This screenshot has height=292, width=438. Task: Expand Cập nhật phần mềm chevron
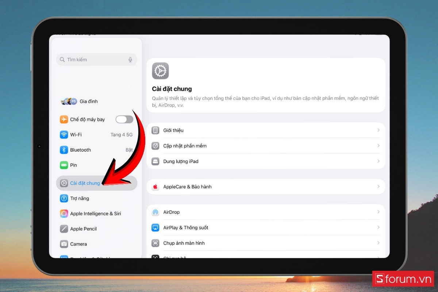[x=379, y=146]
